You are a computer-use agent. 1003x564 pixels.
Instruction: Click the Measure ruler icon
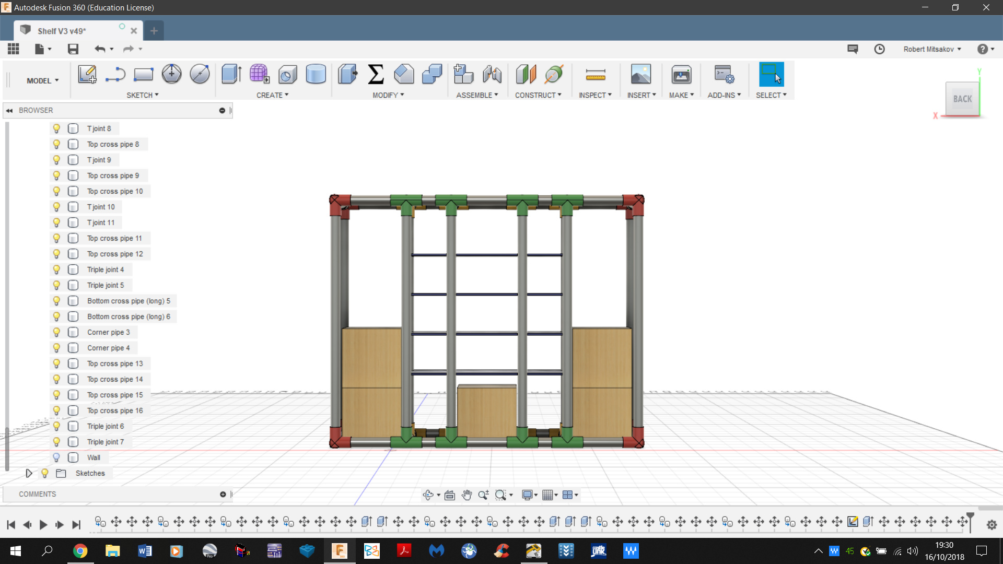596,75
